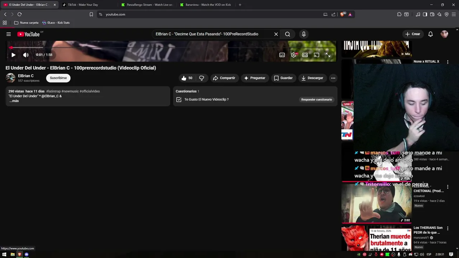
Task: Open Brave VPN shield icon
Action: click(446, 14)
